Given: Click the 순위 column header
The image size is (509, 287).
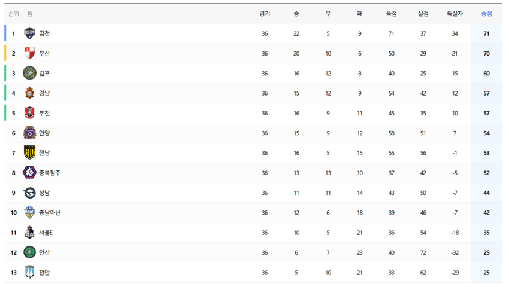Looking at the screenshot, I should (13, 14).
